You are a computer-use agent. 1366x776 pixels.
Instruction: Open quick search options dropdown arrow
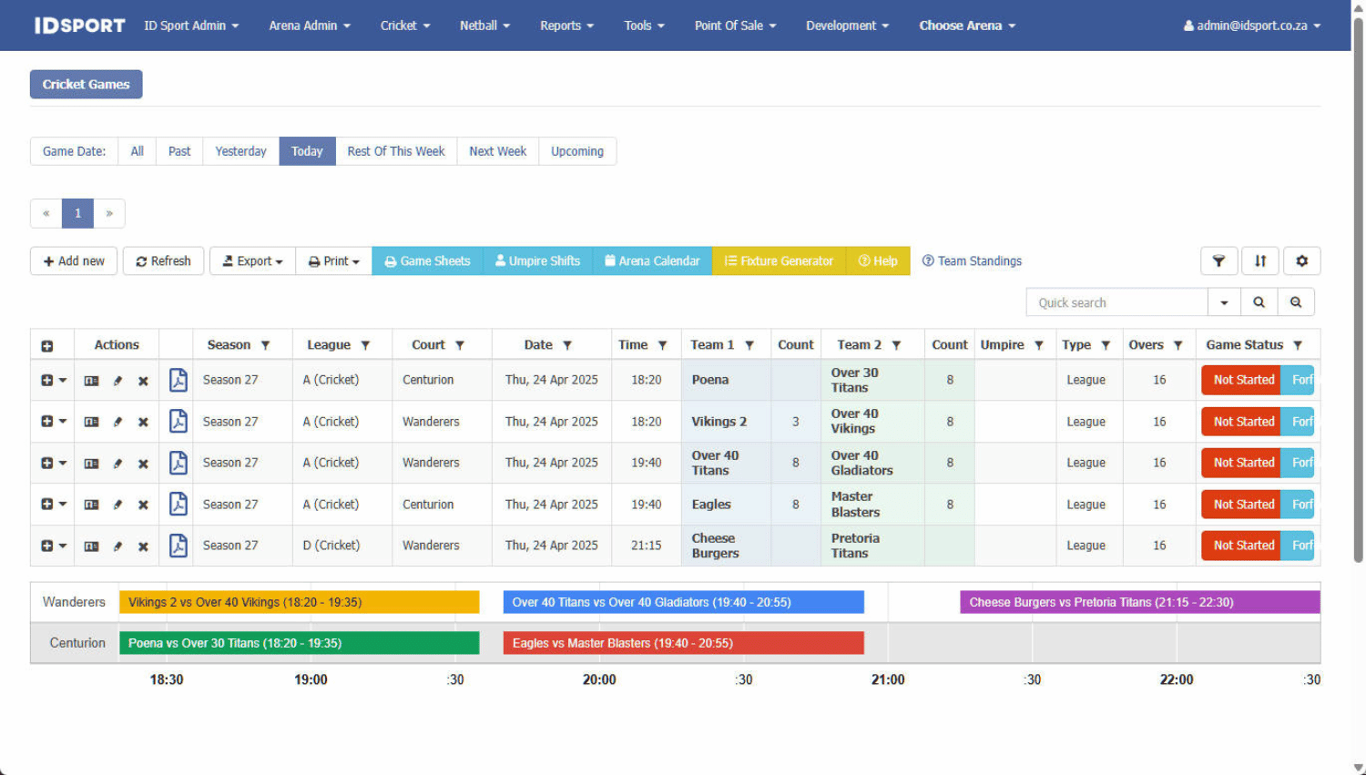(x=1224, y=302)
